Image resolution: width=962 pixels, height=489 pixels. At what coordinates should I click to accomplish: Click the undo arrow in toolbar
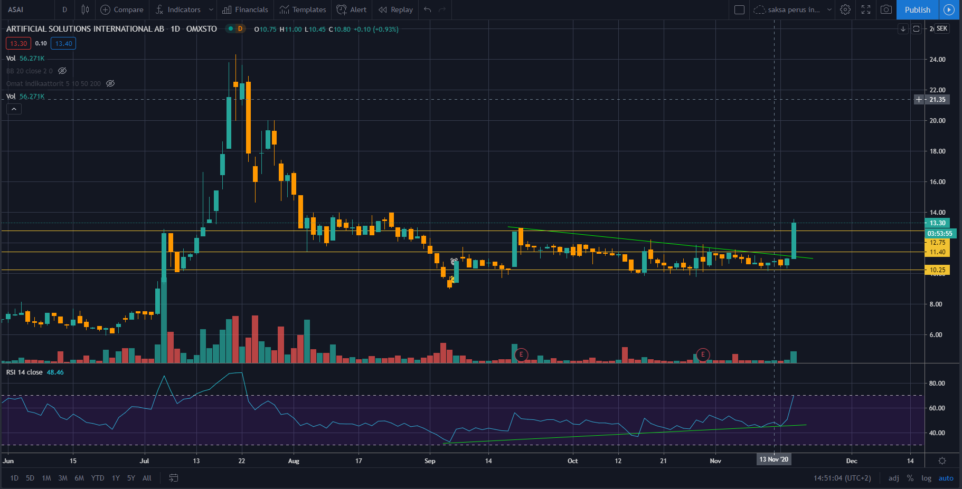coord(428,9)
